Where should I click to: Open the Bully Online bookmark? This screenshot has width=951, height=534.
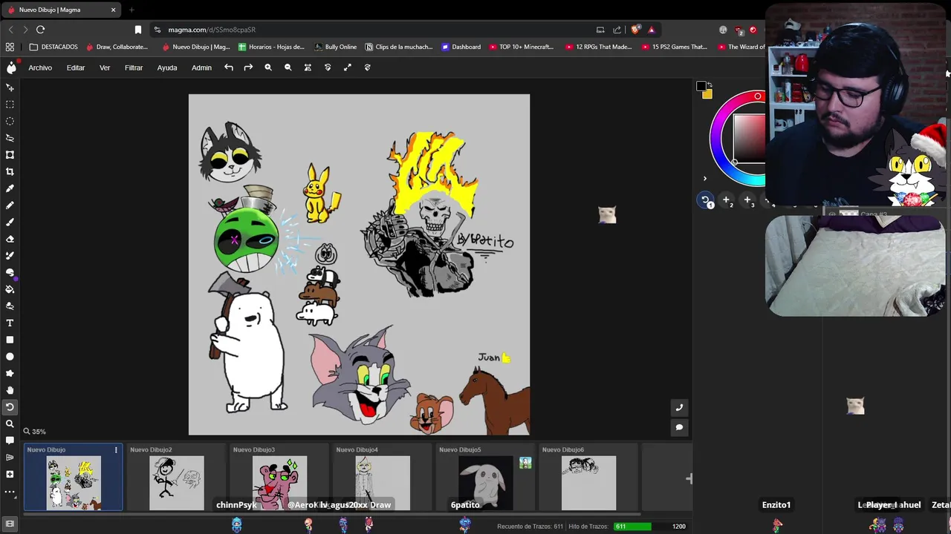tap(335, 47)
